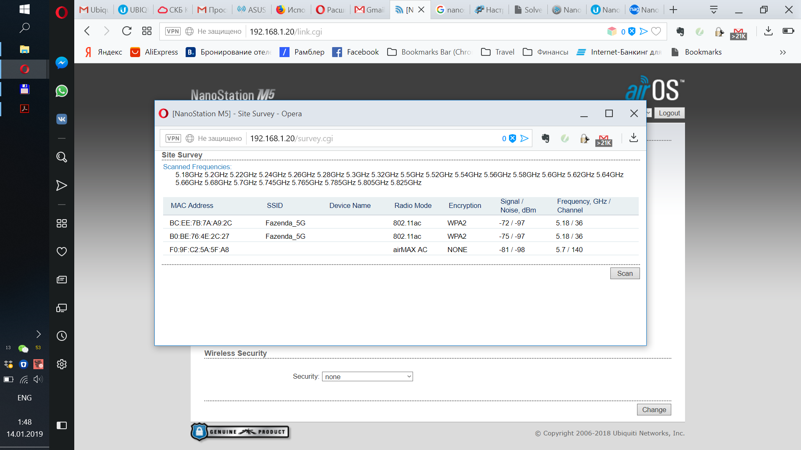This screenshot has height=450, width=801.
Task: Click the Opera menu logo
Action: tap(61, 12)
